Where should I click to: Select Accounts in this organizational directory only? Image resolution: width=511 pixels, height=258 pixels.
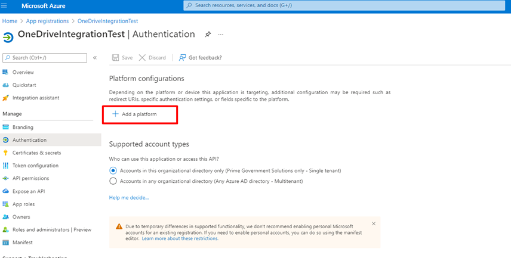(x=113, y=170)
